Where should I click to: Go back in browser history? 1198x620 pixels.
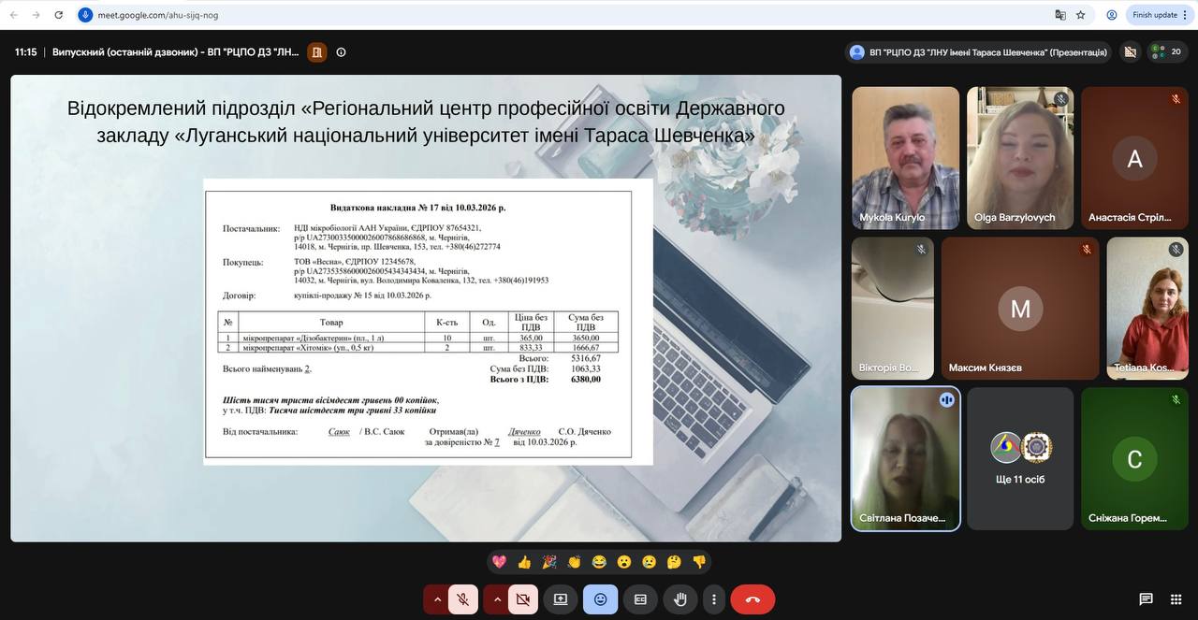coord(14,15)
